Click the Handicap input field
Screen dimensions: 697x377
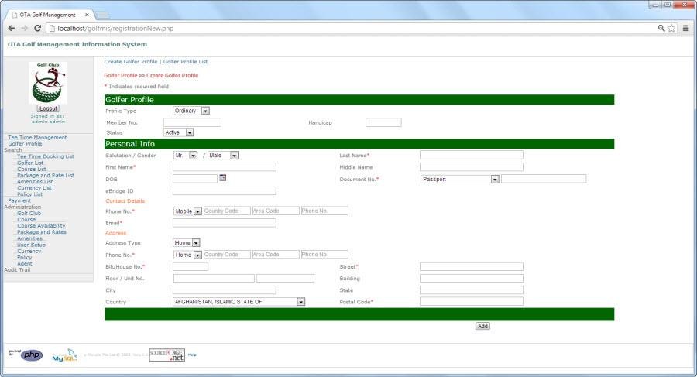click(x=383, y=122)
